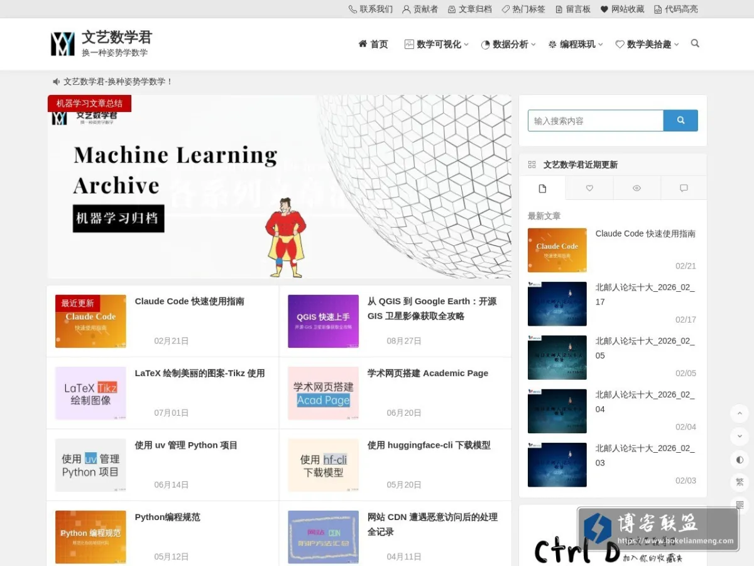Click the 网站 CDN 防护方法 thumbnail
Image resolution: width=754 pixels, height=566 pixels.
323,537
